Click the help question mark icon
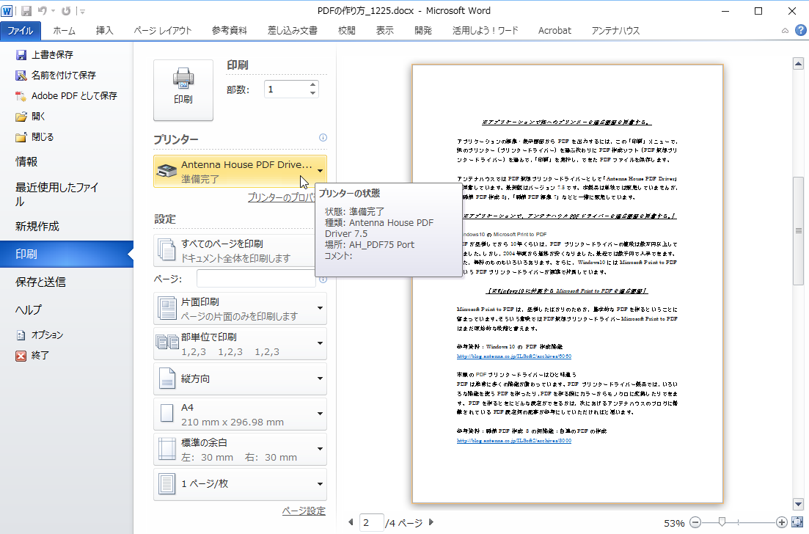The image size is (809, 534). tap(800, 30)
